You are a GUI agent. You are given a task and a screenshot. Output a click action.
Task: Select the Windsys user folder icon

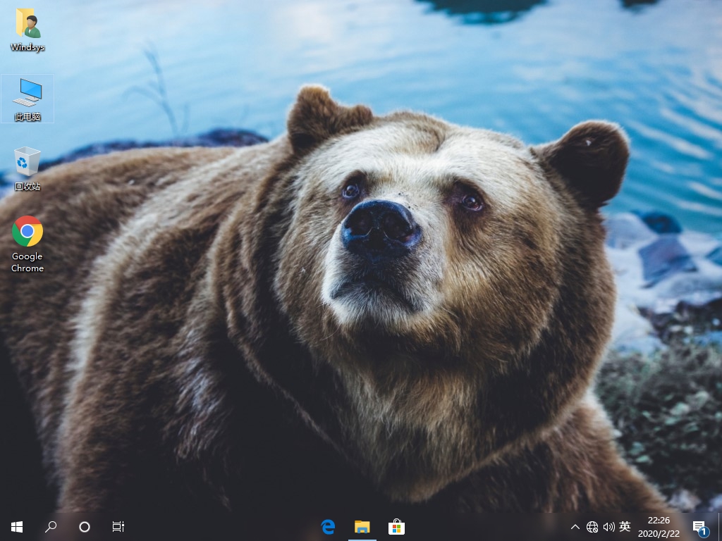click(x=27, y=24)
